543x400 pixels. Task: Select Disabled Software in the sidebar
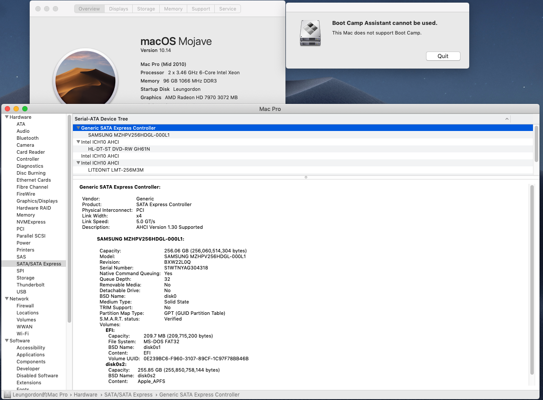click(37, 376)
